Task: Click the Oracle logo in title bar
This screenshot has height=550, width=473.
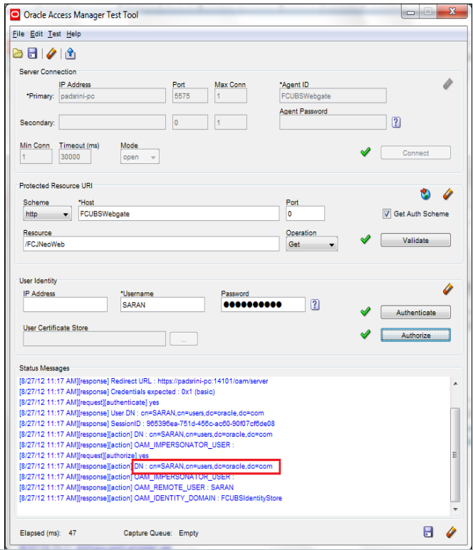Action: (15, 15)
